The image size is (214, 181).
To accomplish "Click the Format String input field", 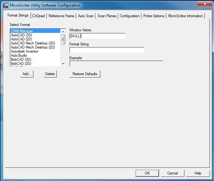I will (x=107, y=50).
